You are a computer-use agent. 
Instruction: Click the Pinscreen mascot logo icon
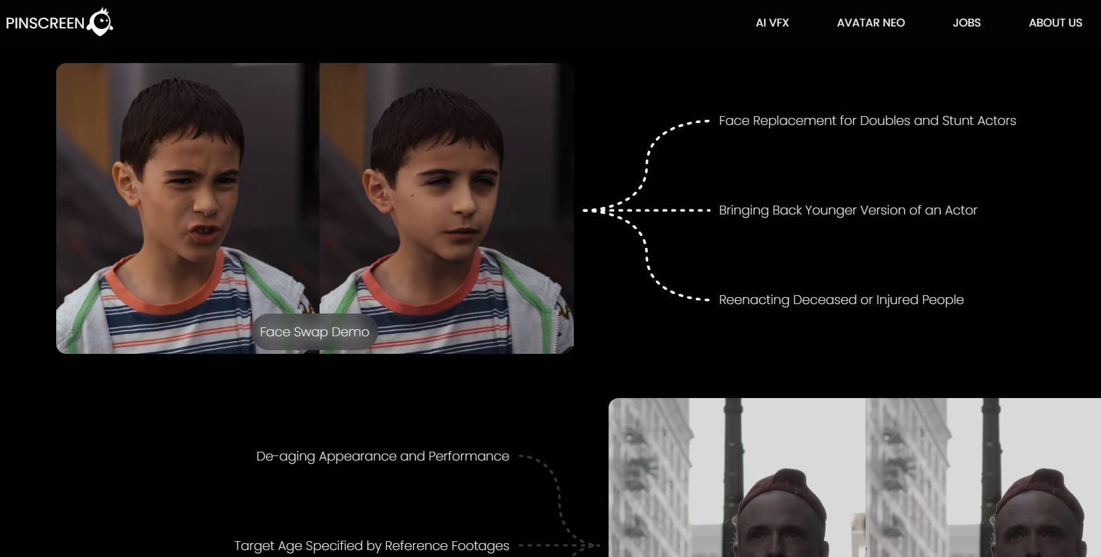(100, 22)
